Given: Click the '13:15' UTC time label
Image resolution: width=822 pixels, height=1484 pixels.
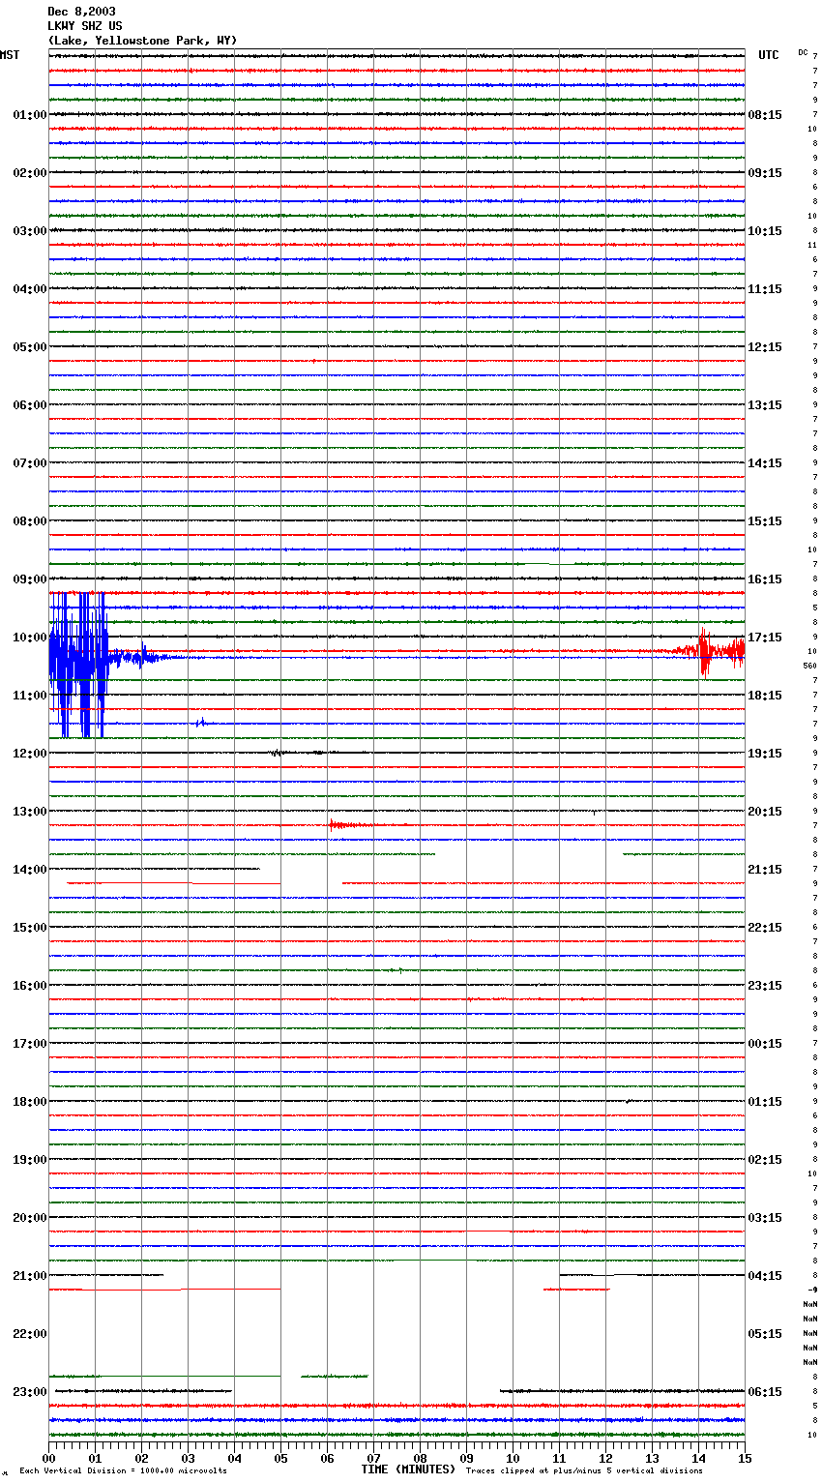Looking at the screenshot, I should pyautogui.click(x=765, y=405).
